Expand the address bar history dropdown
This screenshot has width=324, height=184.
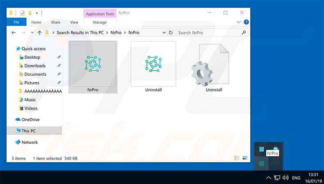pos(164,33)
